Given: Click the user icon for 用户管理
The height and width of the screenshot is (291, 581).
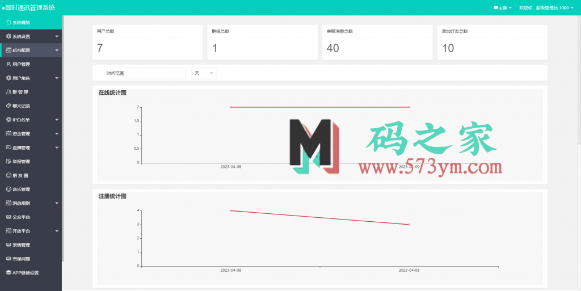Looking at the screenshot, I should pyautogui.click(x=9, y=64).
